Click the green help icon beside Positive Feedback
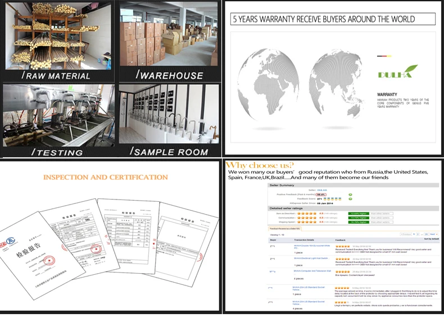 (350, 194)
